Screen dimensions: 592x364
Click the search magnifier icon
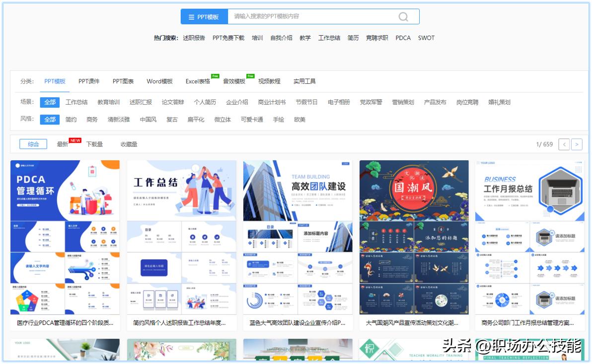coord(402,16)
